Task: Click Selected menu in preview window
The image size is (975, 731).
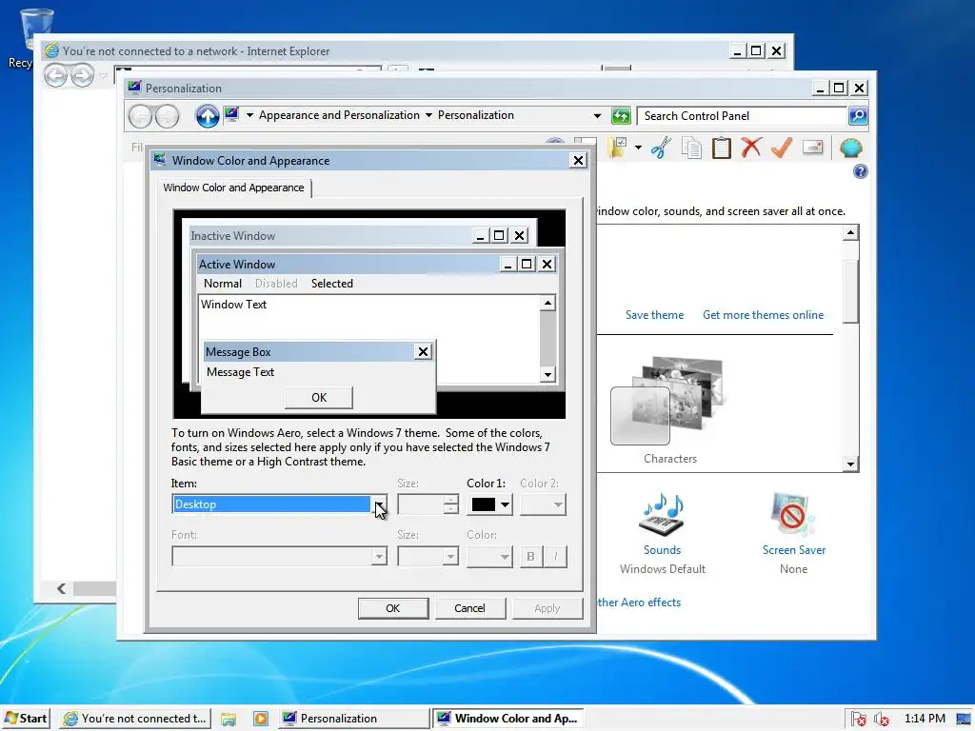Action: [332, 284]
